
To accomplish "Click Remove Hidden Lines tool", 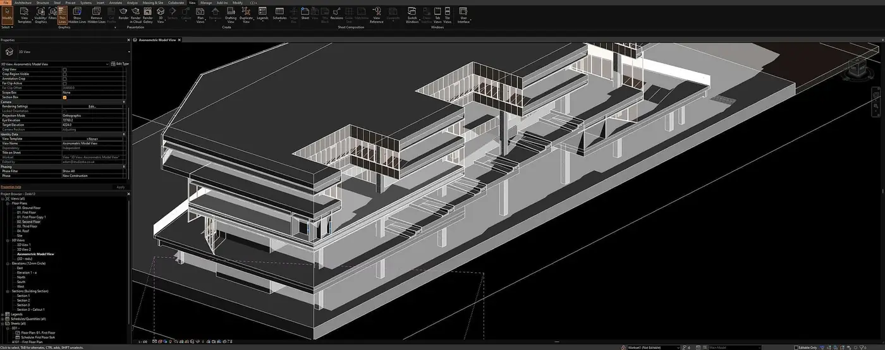I will (96, 15).
